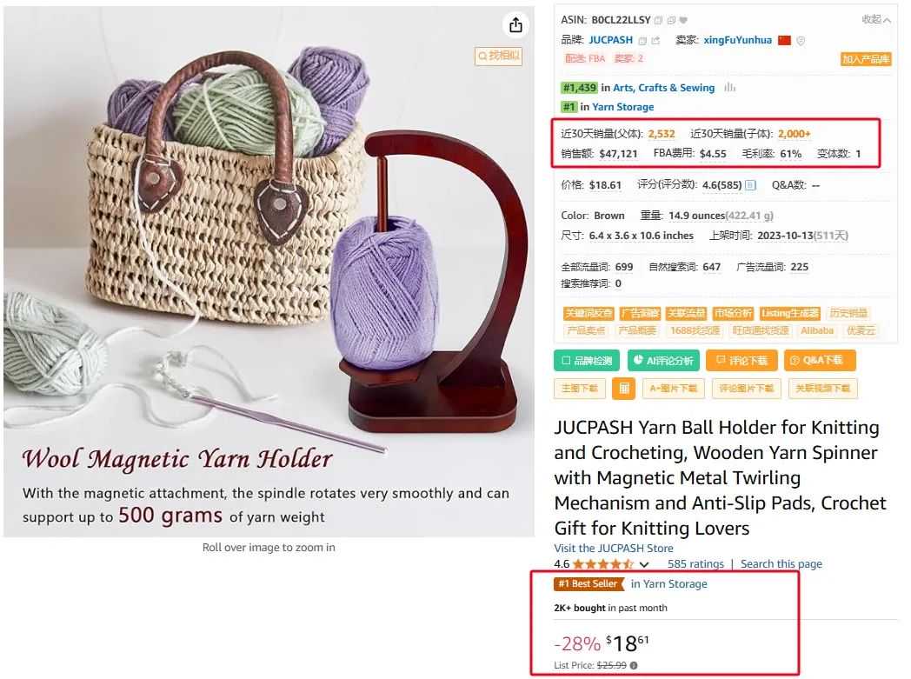This screenshot has height=679, width=911.
Task: Click the seller location pin icon
Action: click(x=801, y=41)
